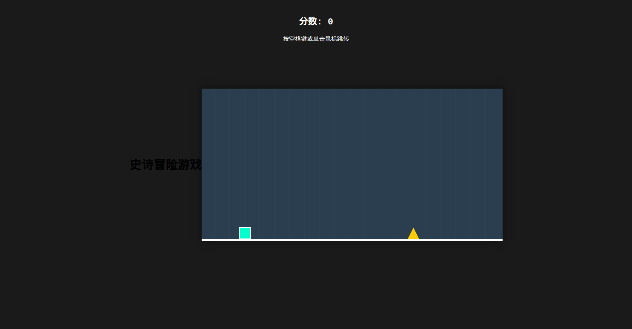632x329 pixels.
Task: Click the score label 分数
Action: (308, 21)
